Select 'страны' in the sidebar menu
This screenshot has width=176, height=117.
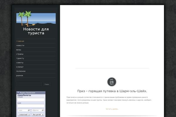pos(20,54)
